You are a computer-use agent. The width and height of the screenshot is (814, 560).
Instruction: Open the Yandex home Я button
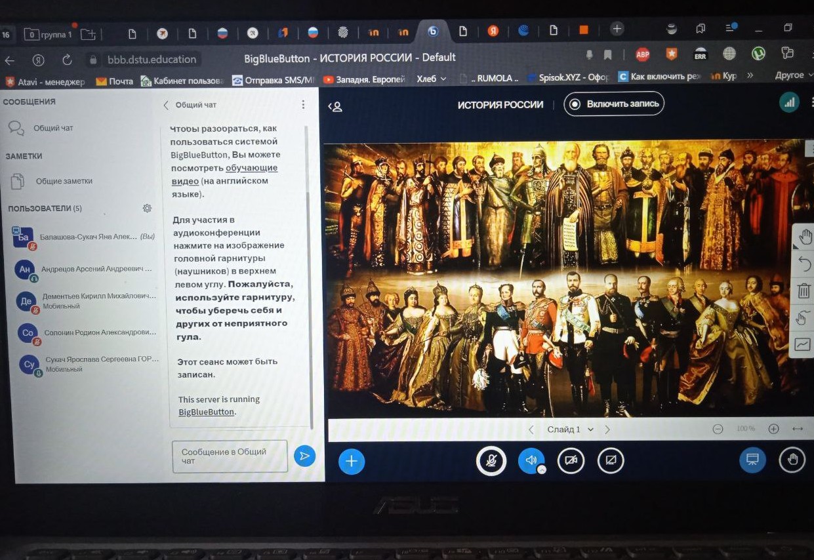[39, 60]
